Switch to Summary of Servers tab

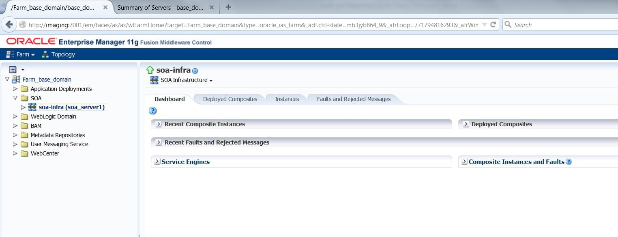[160, 7]
